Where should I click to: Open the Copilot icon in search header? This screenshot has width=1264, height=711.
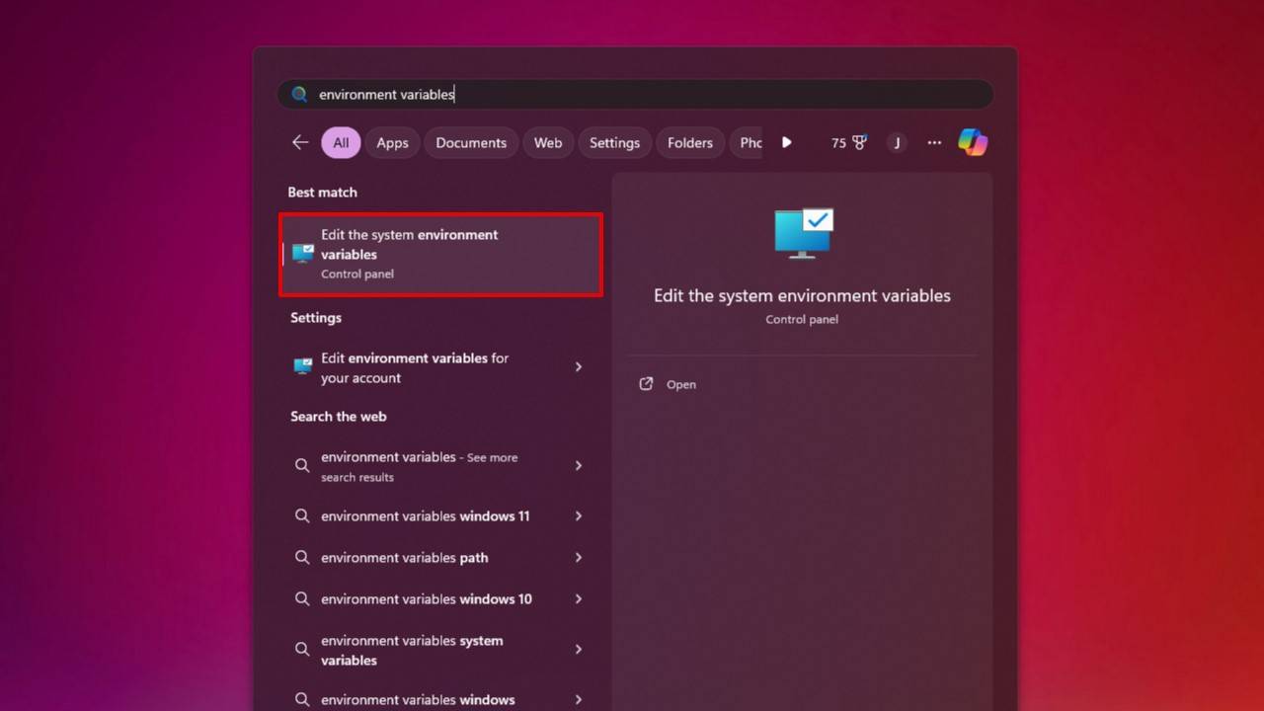[973, 142]
